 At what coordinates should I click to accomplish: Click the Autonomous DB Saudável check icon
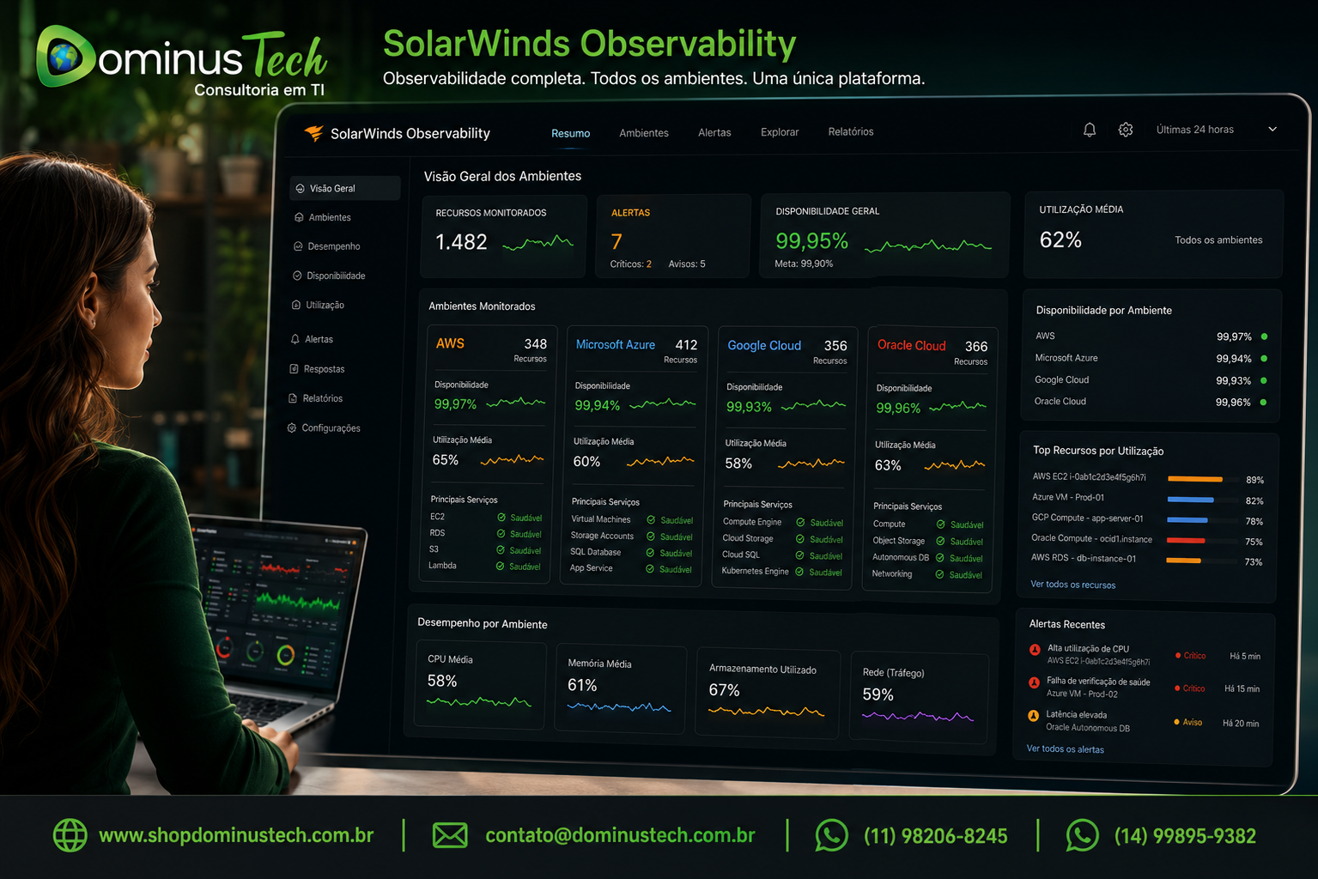(x=940, y=558)
